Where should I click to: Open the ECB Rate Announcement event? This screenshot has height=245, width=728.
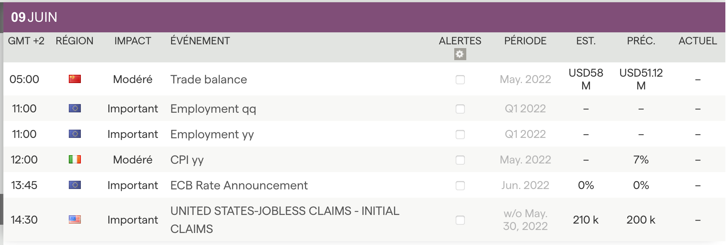[239, 186]
